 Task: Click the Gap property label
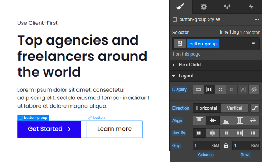176,146
